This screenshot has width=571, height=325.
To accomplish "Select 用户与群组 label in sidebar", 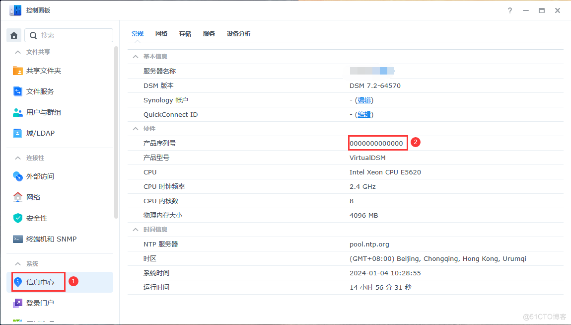I will 44,113.
